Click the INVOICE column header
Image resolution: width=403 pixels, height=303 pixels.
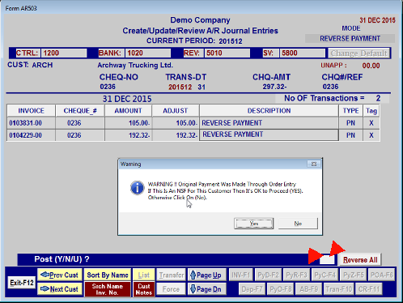32,111
